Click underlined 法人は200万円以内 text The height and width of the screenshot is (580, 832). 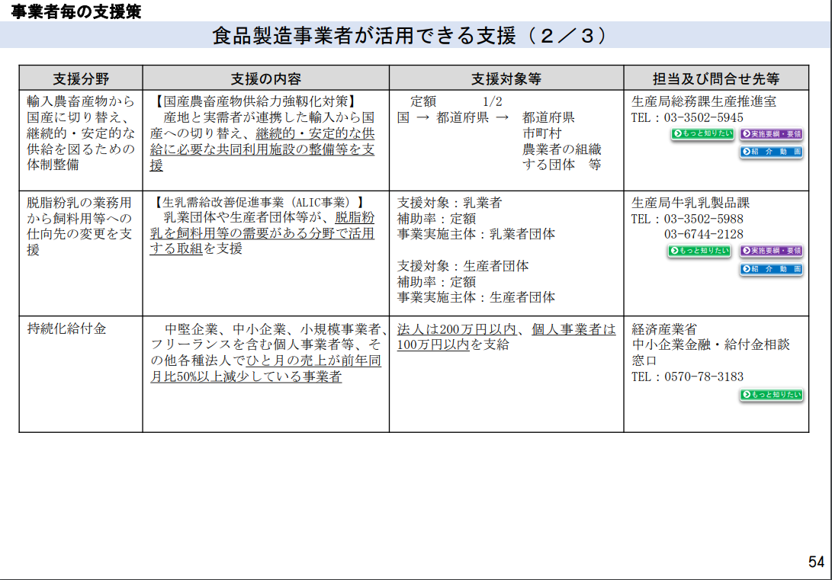pyautogui.click(x=457, y=329)
